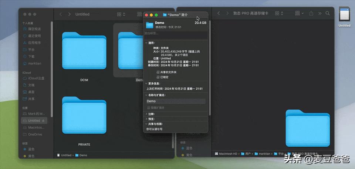Show more toolbar items (double chevron)
The height and width of the screenshot is (169, 355).
click(x=320, y=13)
